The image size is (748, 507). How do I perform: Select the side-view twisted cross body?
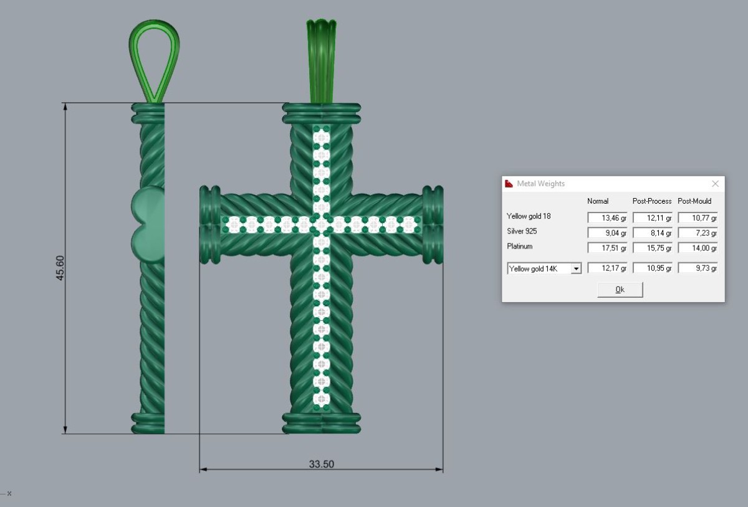tap(149, 268)
